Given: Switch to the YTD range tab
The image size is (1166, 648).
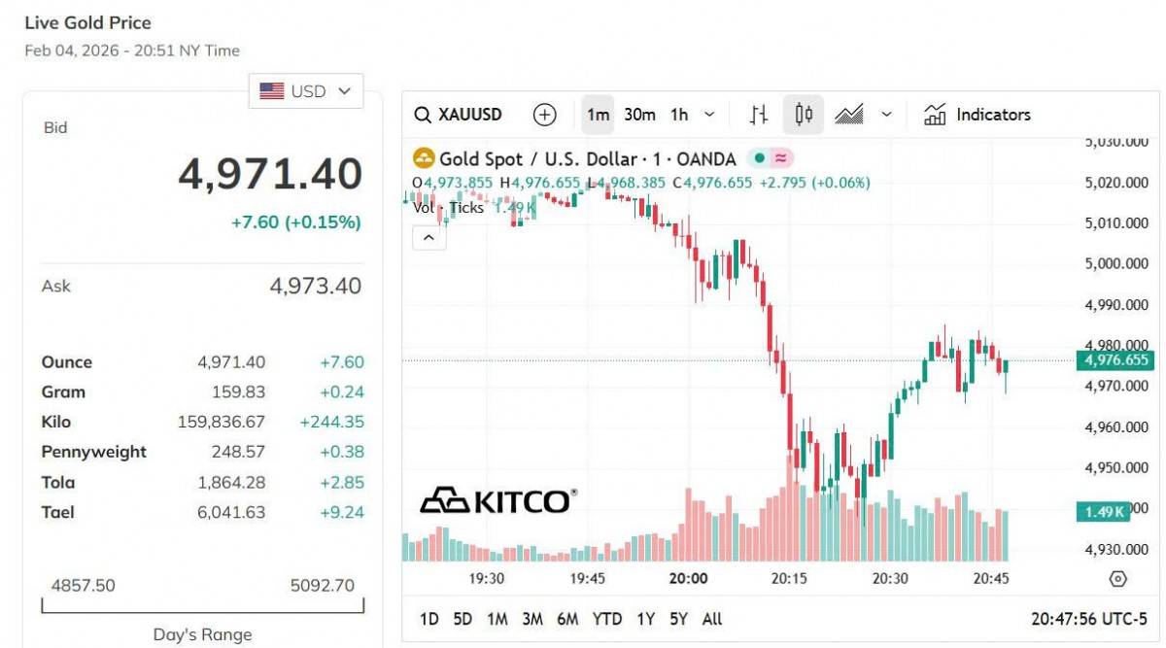Looking at the screenshot, I should (607, 619).
